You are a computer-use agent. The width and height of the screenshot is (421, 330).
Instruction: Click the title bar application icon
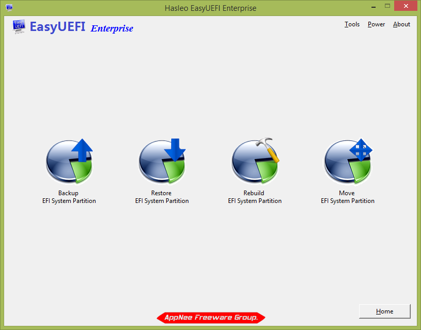point(9,7)
